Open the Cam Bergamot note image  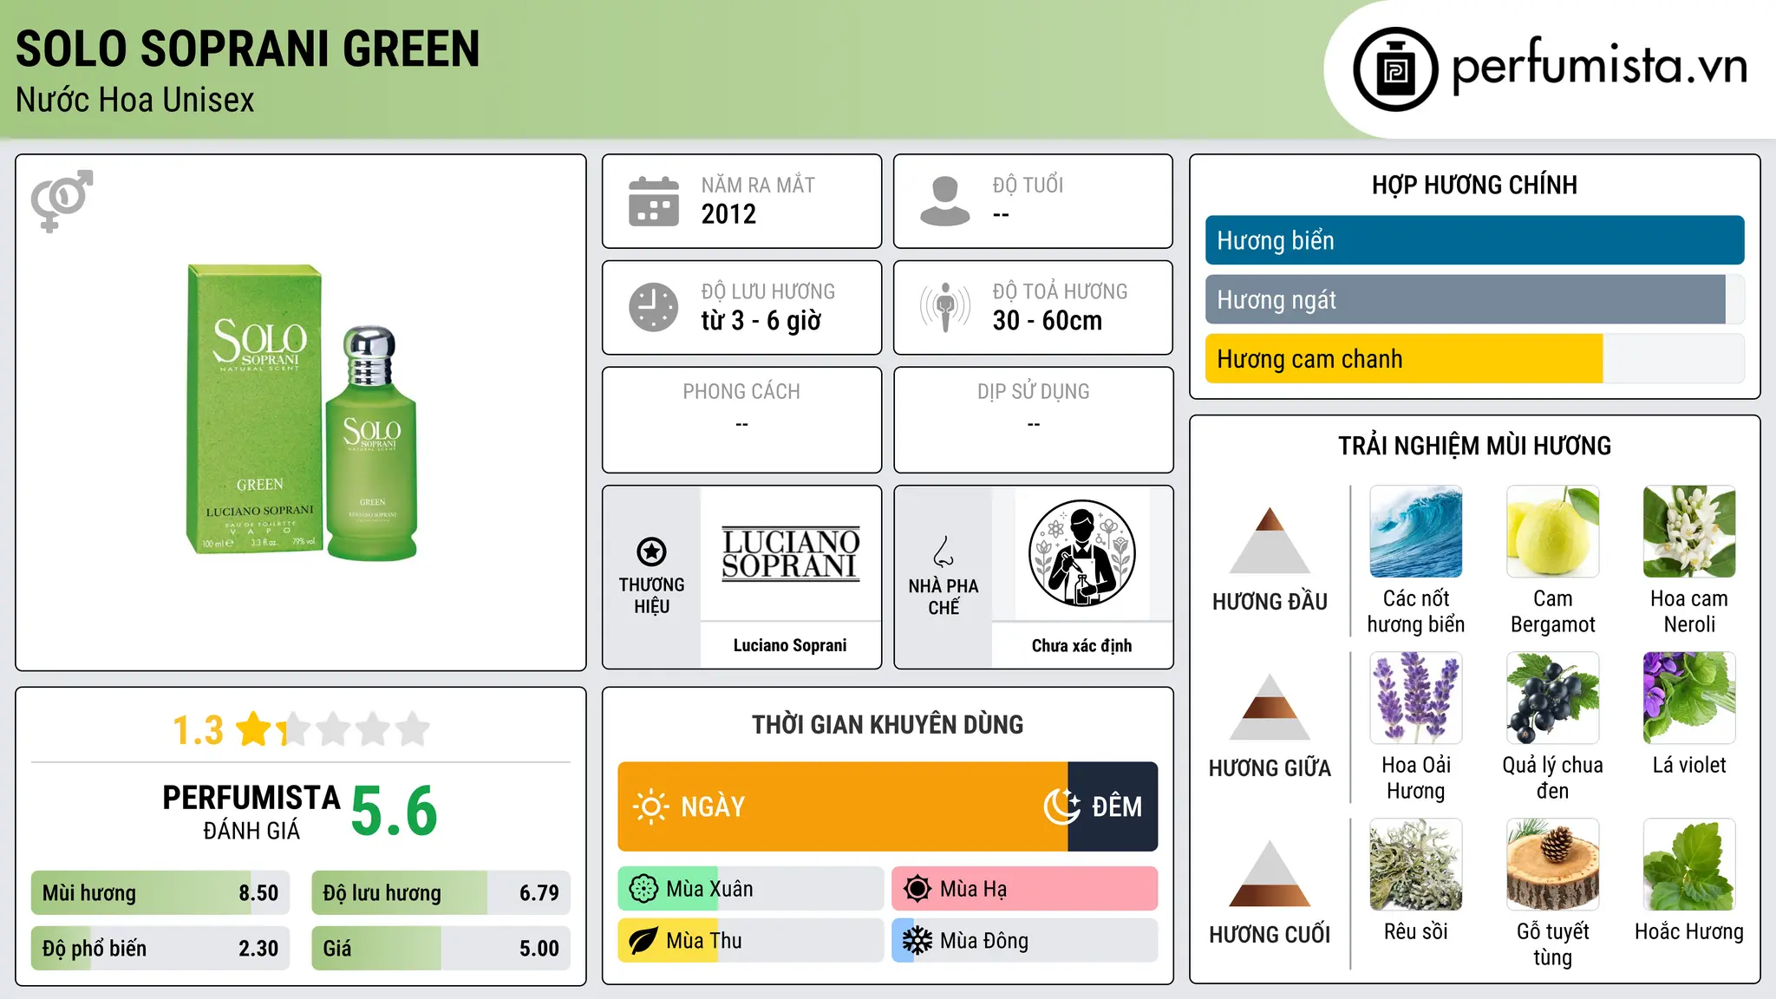[1552, 532]
